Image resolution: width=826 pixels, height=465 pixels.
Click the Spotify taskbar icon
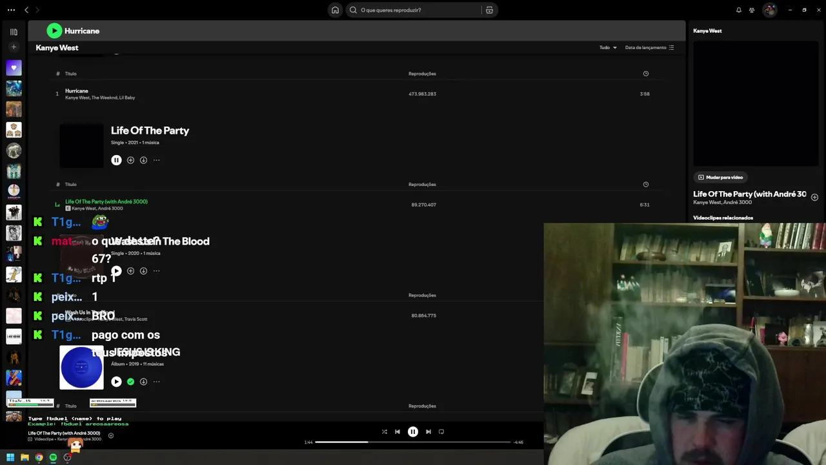(53, 457)
